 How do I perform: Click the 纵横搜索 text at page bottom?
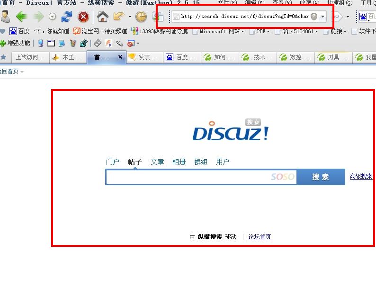coord(210,237)
